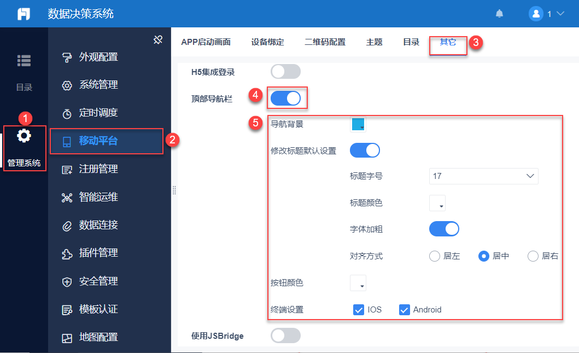This screenshot has width=579, height=353.
Task: Open the notification bell
Action: 499,14
